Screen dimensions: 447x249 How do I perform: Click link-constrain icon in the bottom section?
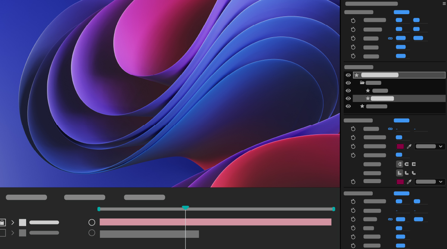pos(390,219)
